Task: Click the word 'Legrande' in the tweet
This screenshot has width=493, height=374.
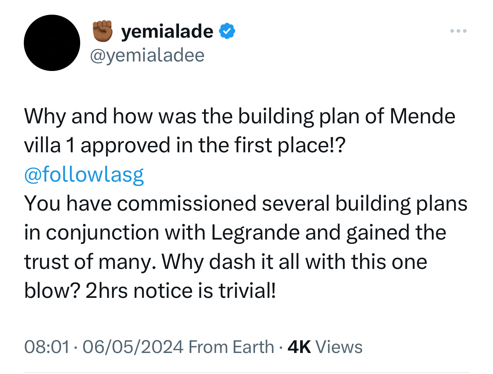Action: (255, 233)
